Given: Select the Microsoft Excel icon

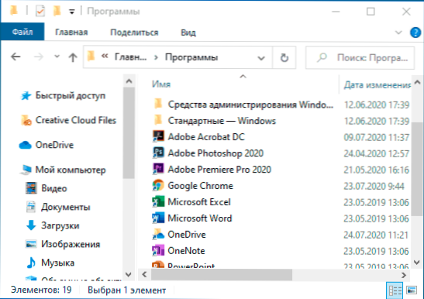Looking at the screenshot, I should (158, 201).
